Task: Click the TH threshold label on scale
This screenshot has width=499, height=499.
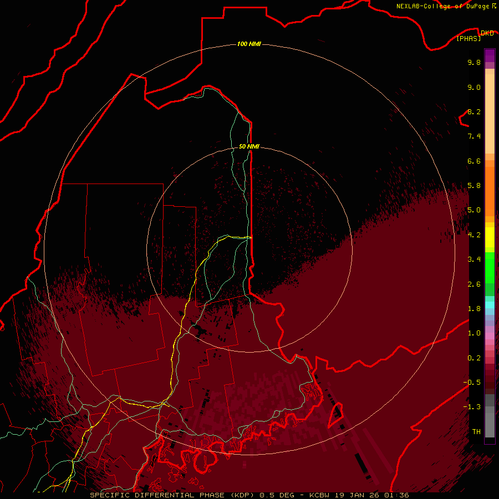Action: tap(476, 432)
